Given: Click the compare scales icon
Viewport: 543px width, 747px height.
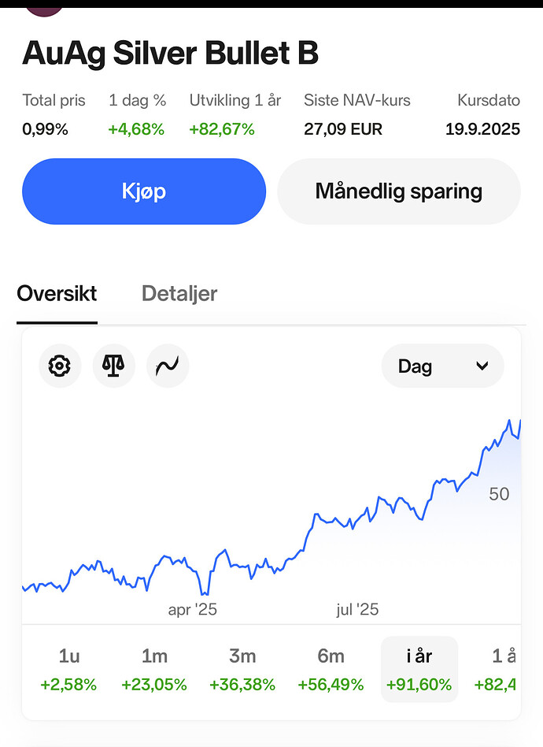Looking at the screenshot, I should point(114,366).
